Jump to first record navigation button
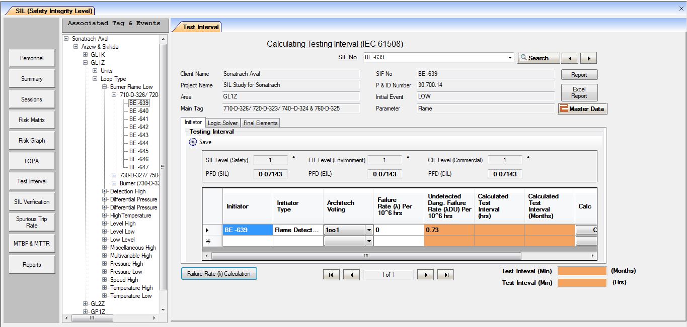Image resolution: width=687 pixels, height=327 pixels. 331,275
